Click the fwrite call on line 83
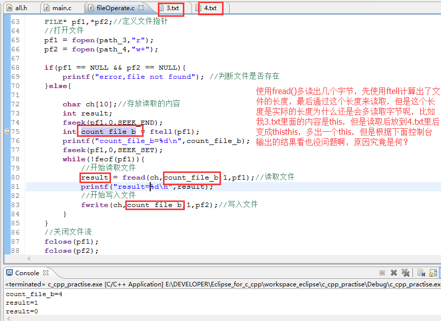The width and height of the screenshot is (441, 321). point(147,205)
